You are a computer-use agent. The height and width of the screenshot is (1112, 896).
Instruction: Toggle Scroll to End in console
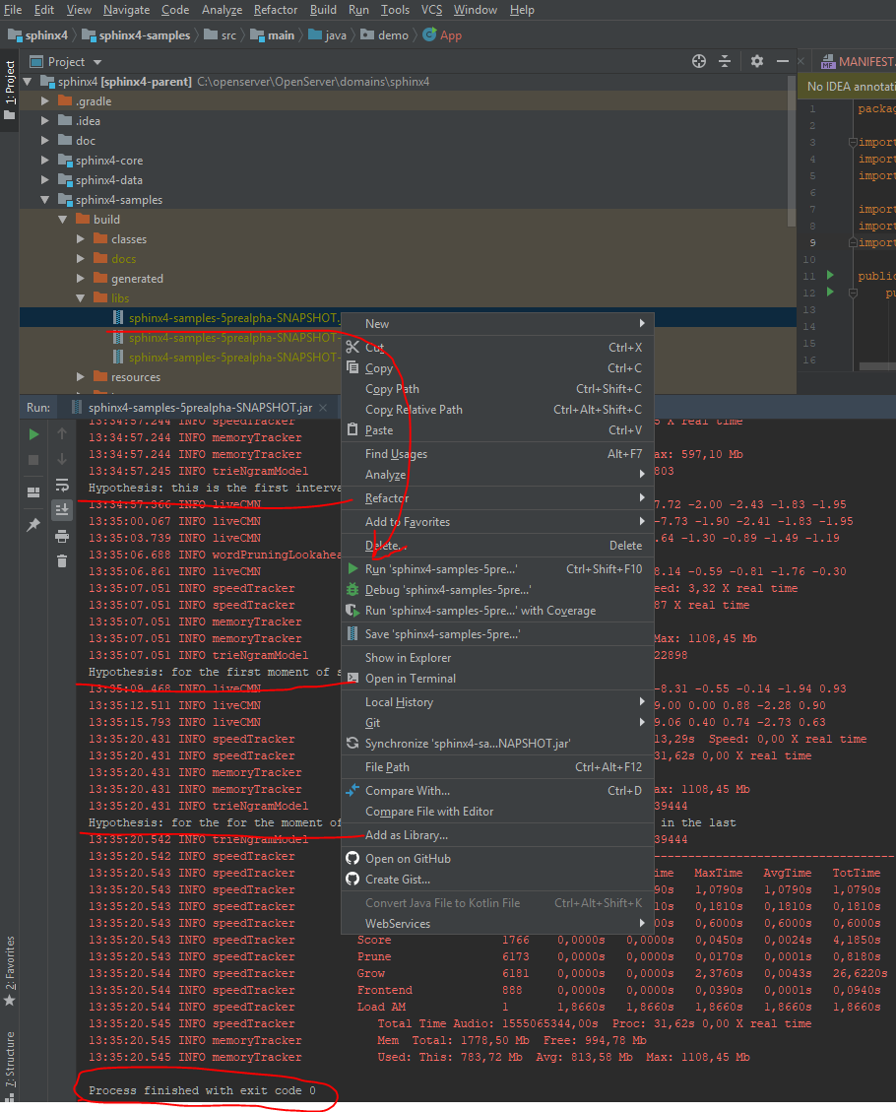click(61, 508)
